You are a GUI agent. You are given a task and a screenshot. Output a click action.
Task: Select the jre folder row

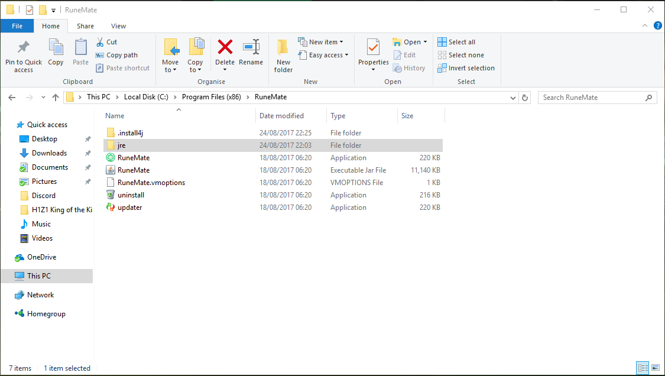coord(273,145)
